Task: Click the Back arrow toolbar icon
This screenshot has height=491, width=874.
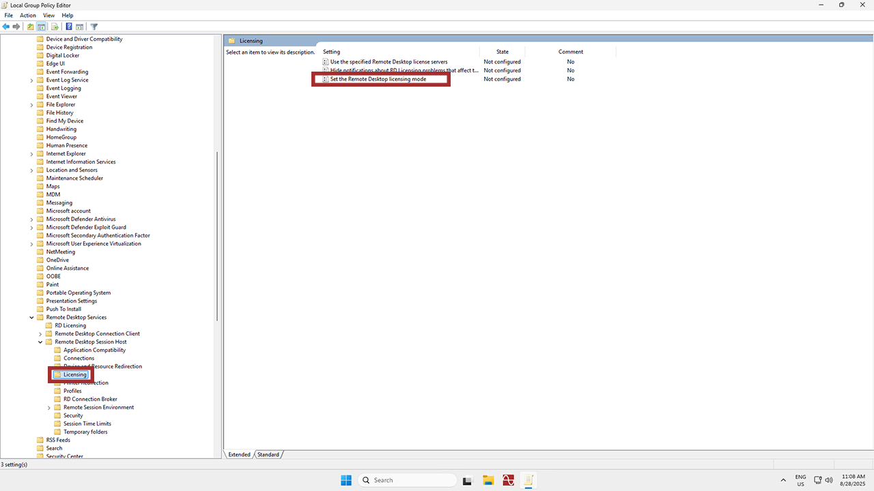Action: (6, 27)
